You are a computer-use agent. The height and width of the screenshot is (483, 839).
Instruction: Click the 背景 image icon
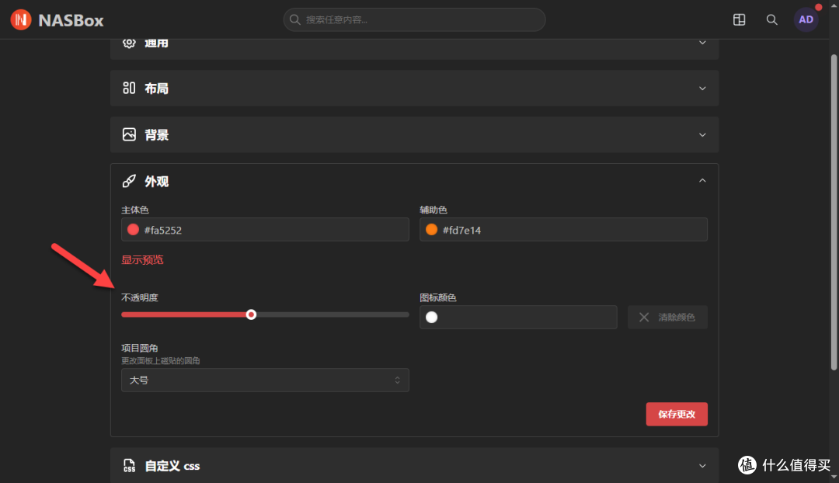tap(129, 134)
